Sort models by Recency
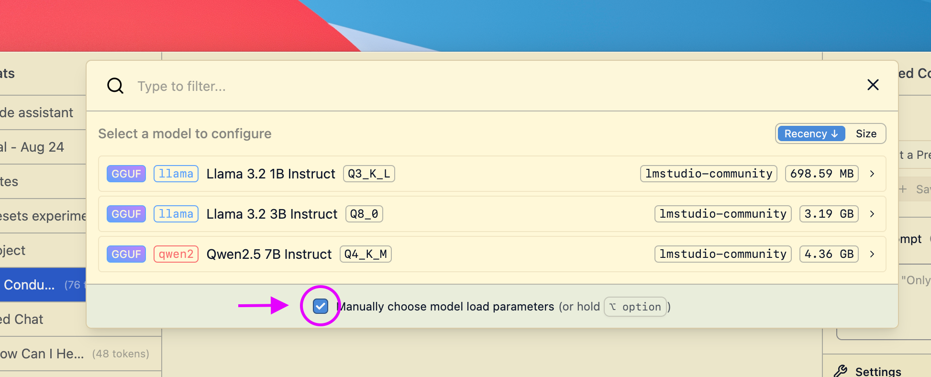Viewport: 931px width, 377px height. tap(811, 134)
